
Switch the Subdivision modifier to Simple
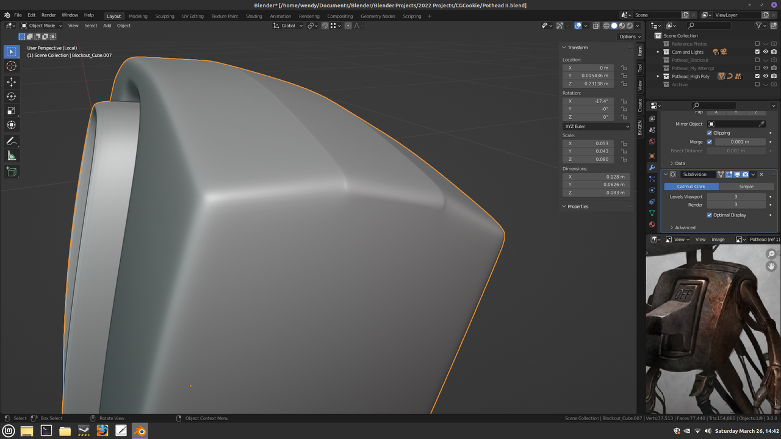point(746,186)
